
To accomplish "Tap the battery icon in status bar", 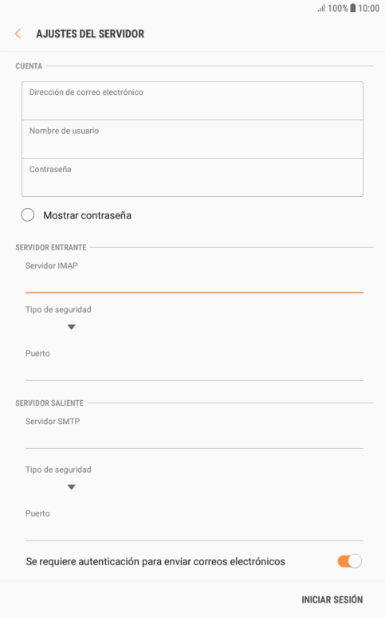I will pyautogui.click(x=353, y=8).
